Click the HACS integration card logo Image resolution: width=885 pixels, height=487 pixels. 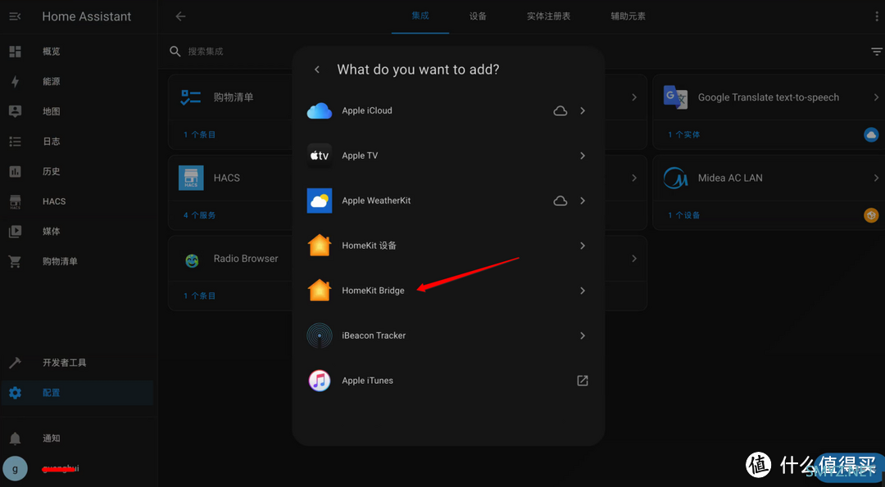[x=191, y=178]
